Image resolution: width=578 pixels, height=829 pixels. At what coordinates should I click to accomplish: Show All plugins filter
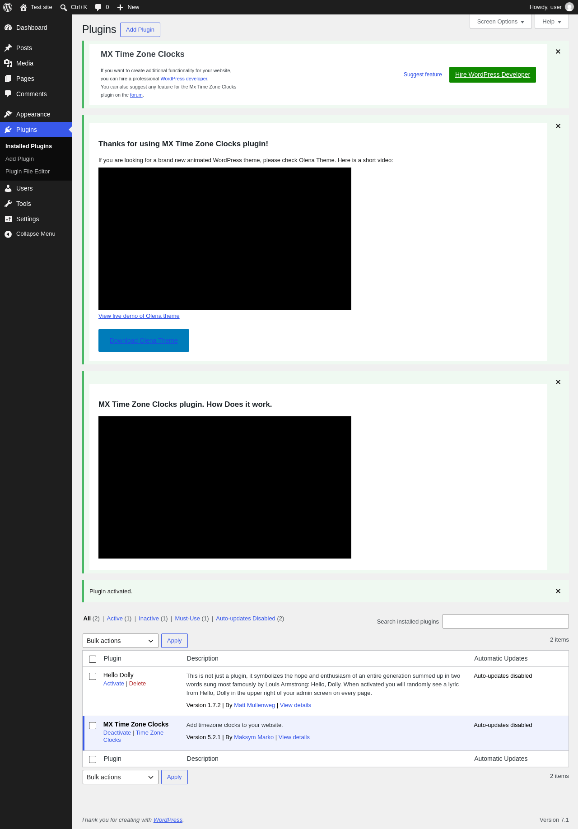[87, 619]
